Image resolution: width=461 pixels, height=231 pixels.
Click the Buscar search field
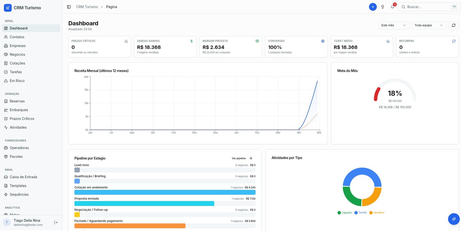tap(429, 7)
